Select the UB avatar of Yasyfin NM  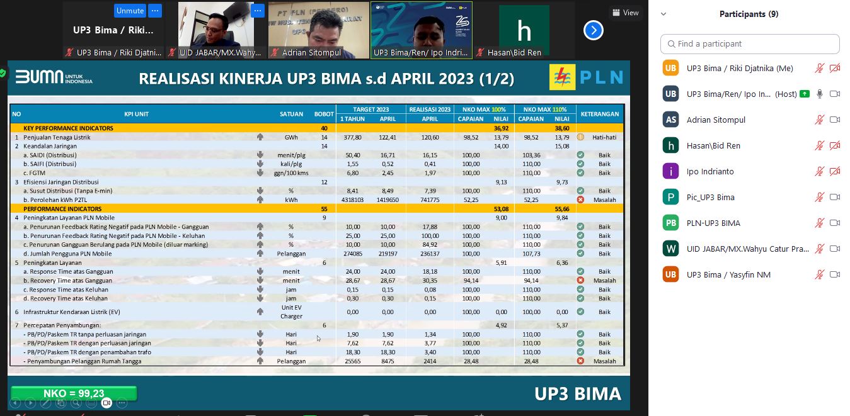670,274
